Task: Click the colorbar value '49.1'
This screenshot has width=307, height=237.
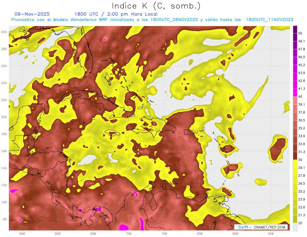Action: click(302, 41)
